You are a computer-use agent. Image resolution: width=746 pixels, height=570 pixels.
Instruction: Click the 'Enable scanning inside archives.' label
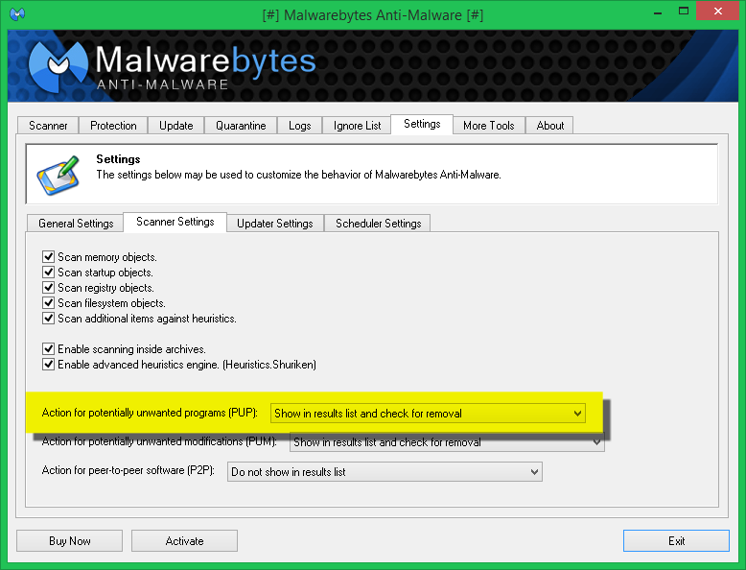[131, 348]
